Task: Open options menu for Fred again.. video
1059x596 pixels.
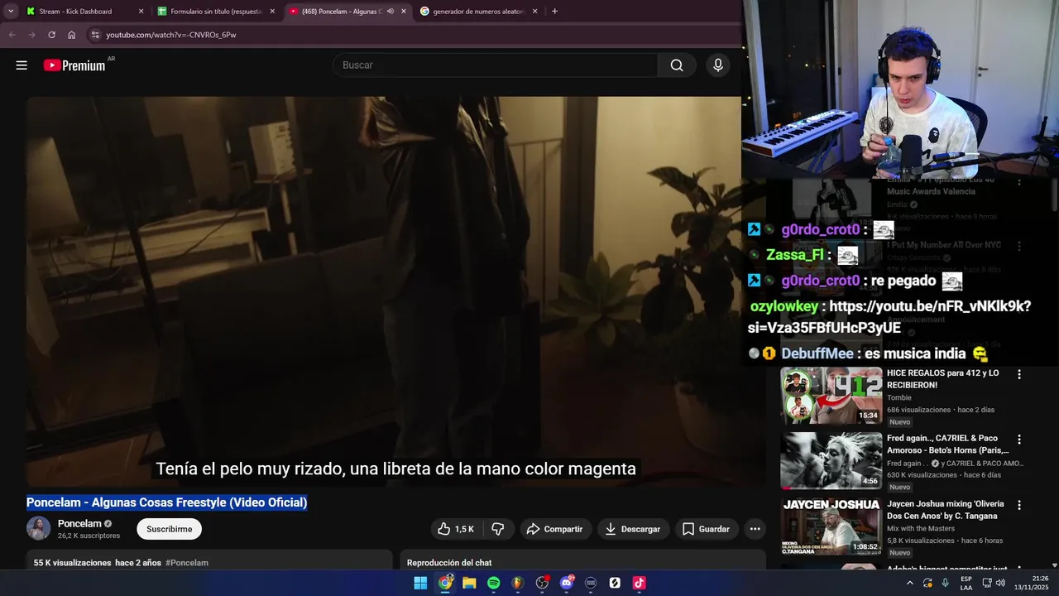Action: point(1019,440)
